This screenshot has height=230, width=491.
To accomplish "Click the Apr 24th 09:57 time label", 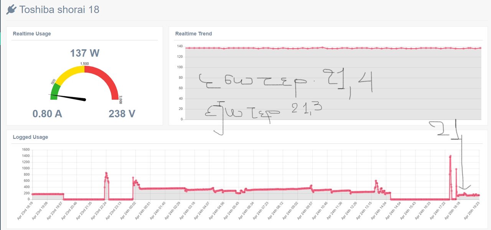I will click(x=305, y=211).
